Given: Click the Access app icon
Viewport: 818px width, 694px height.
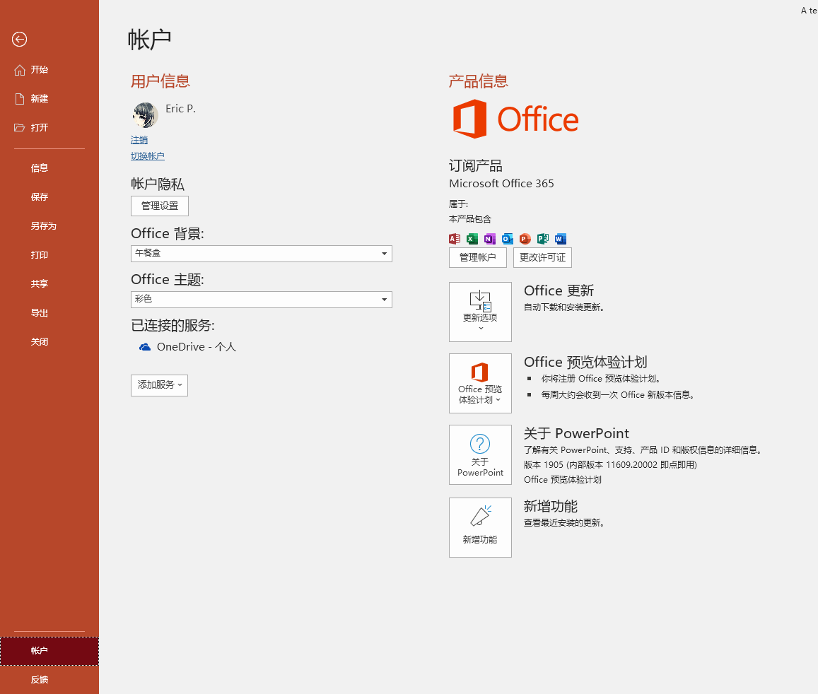Looking at the screenshot, I should 455,239.
